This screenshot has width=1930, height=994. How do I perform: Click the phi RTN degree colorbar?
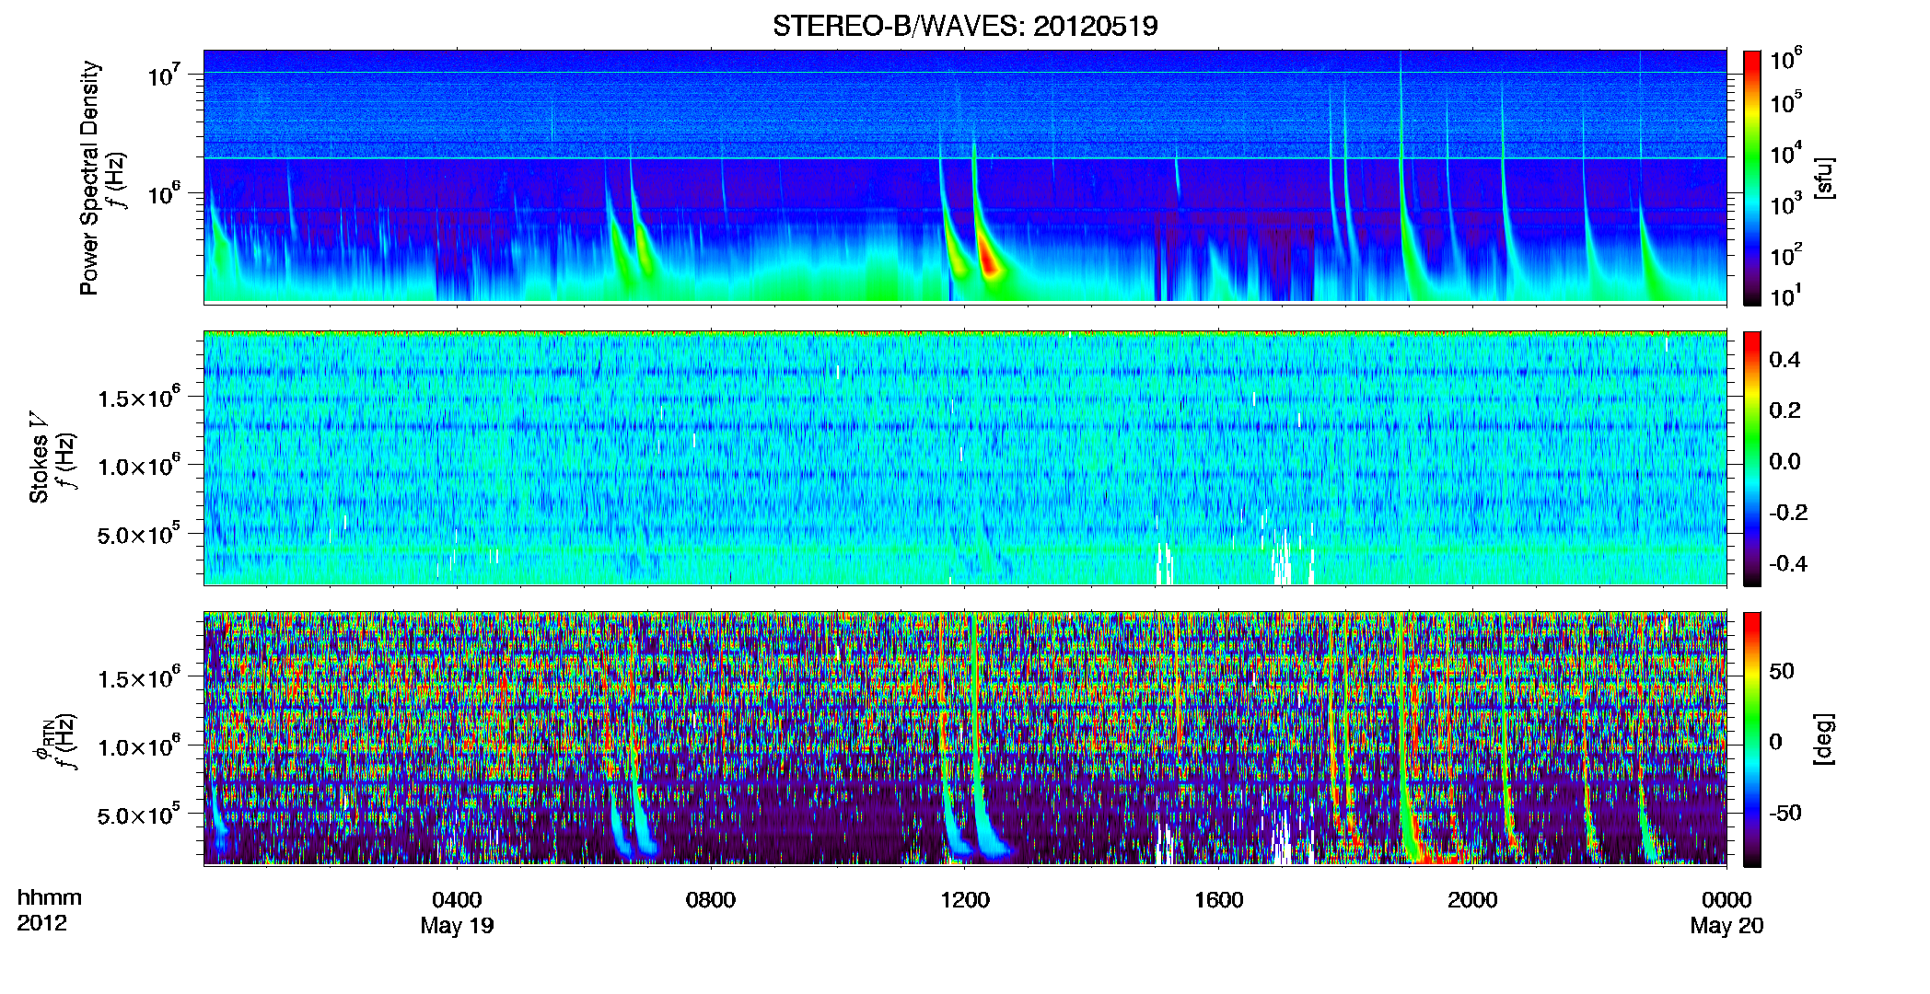tap(1752, 739)
